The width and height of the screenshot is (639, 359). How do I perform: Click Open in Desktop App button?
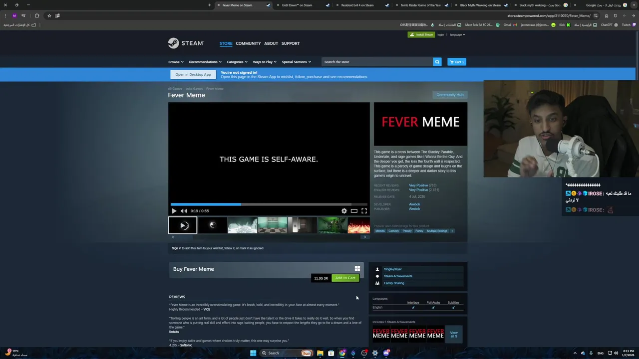pyautogui.click(x=193, y=74)
